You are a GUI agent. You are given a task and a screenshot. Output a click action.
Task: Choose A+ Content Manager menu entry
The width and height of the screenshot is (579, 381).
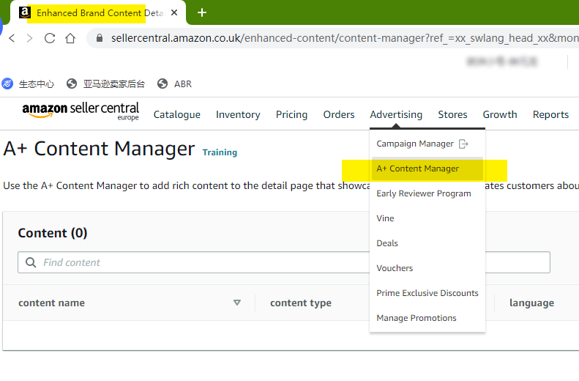point(427,169)
